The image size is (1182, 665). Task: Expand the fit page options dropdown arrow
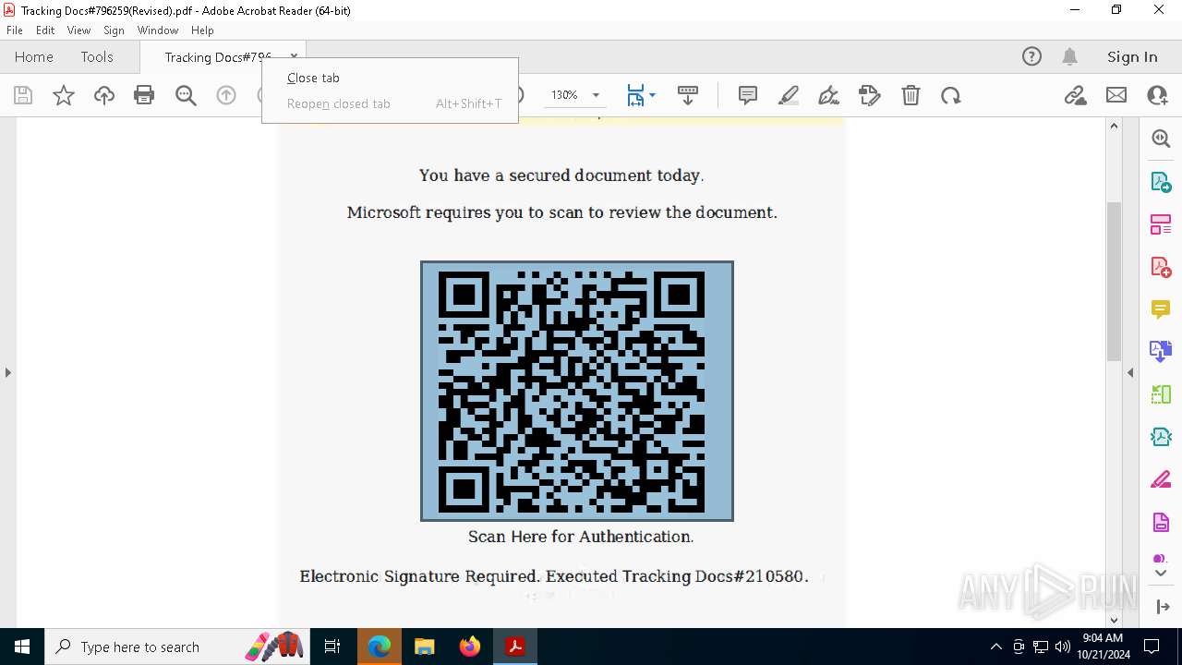[652, 95]
